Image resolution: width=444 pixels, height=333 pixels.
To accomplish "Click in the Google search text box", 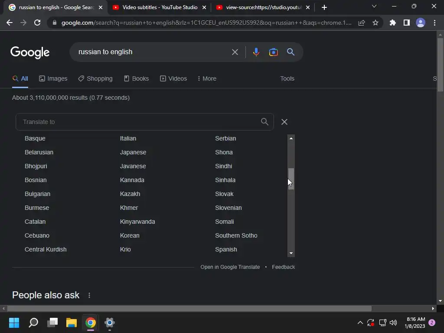I will point(153,52).
